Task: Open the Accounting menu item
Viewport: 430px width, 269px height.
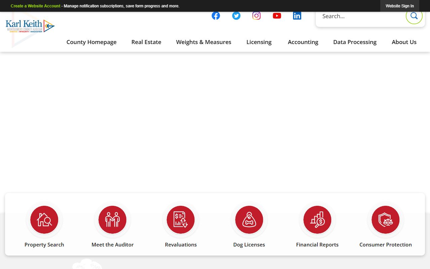Action: click(303, 42)
